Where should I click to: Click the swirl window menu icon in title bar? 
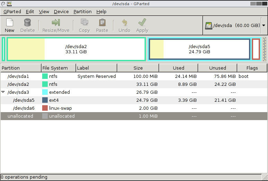pyautogui.click(x=3, y=3)
